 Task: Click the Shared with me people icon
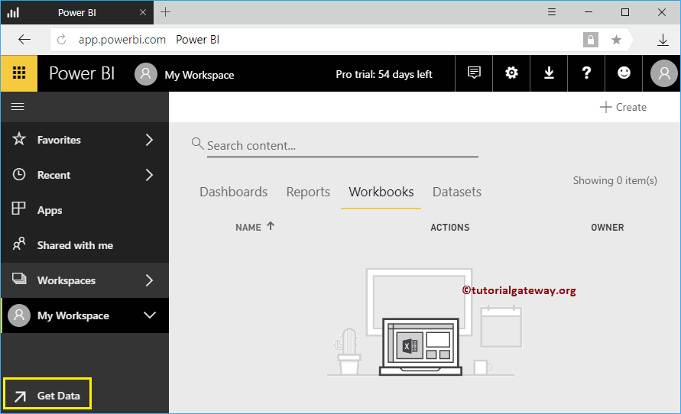point(18,244)
